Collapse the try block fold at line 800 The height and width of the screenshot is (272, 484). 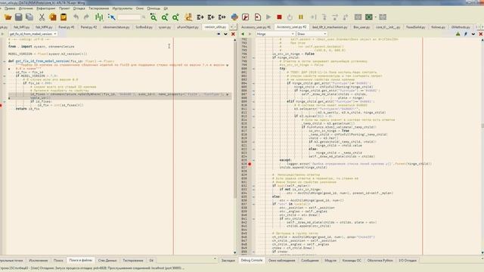[x=254, y=69]
